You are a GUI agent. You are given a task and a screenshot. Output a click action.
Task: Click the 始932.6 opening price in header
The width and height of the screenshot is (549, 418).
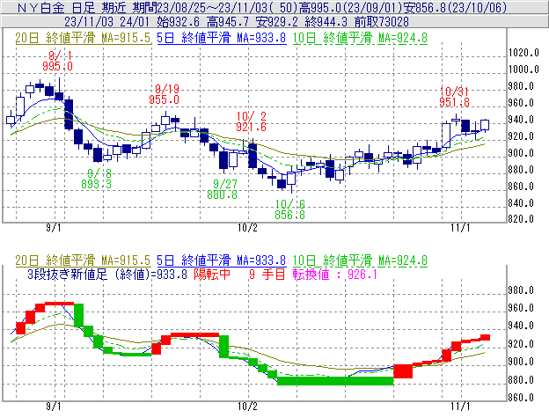pos(179,22)
